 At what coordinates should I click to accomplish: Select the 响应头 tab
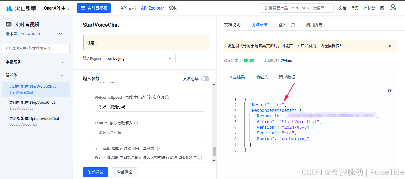tap(262, 77)
